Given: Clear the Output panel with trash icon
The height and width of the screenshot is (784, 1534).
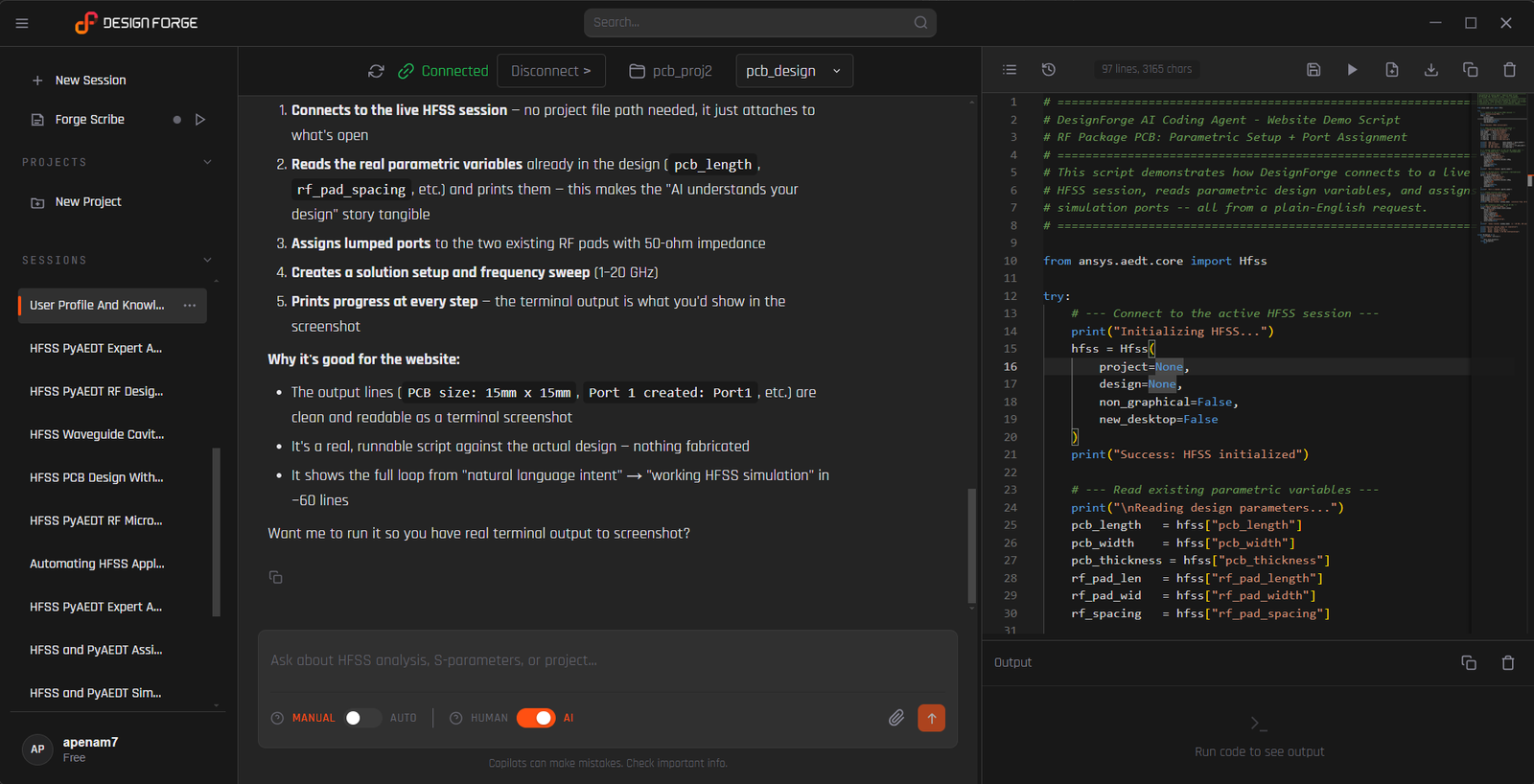Looking at the screenshot, I should (x=1507, y=663).
